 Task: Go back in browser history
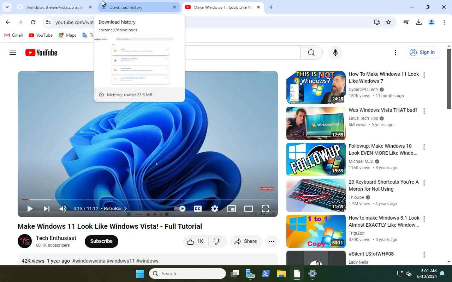(x=8, y=22)
